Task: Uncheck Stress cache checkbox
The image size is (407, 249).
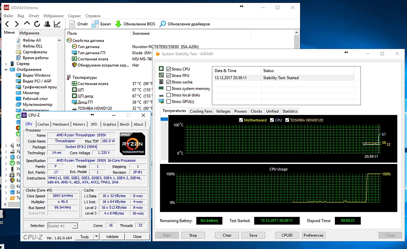Action: (x=169, y=82)
